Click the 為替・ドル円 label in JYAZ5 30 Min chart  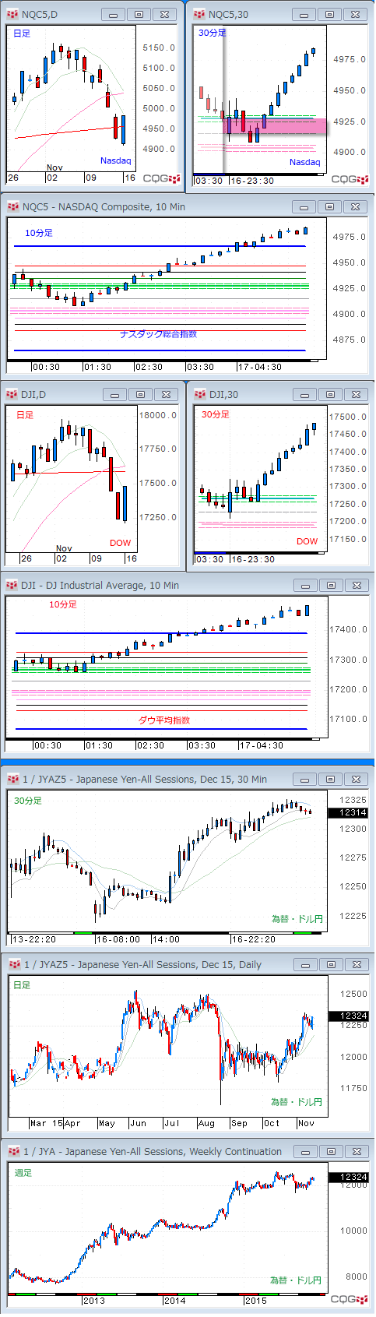pos(297,919)
